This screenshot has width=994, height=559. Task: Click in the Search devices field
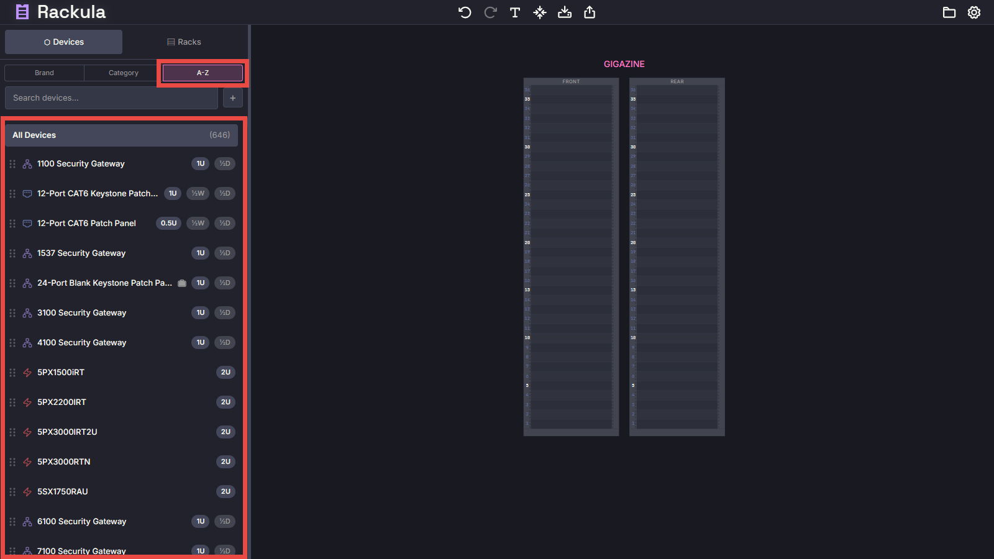click(112, 98)
